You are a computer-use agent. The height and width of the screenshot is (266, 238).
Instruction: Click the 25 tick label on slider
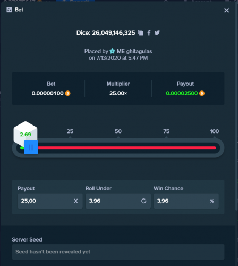point(70,131)
